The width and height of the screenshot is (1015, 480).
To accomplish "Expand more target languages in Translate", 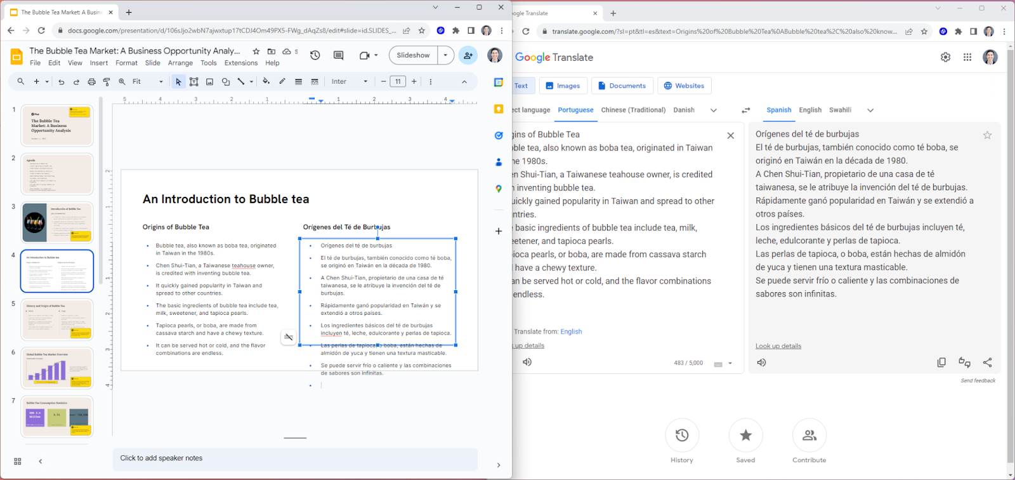I will point(870,110).
